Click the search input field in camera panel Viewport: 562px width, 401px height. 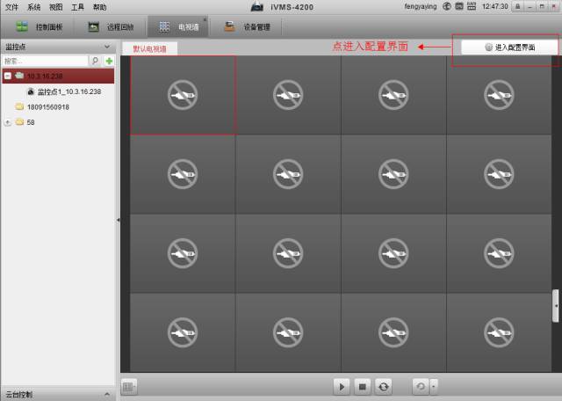coord(44,61)
